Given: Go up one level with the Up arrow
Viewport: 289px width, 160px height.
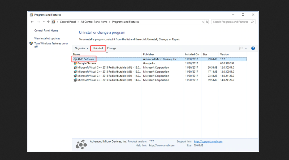Looking at the screenshot, I should pos(48,22).
